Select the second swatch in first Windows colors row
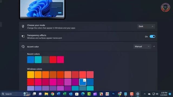Viewport: 173px width, 97px height. (x=38, y=75)
